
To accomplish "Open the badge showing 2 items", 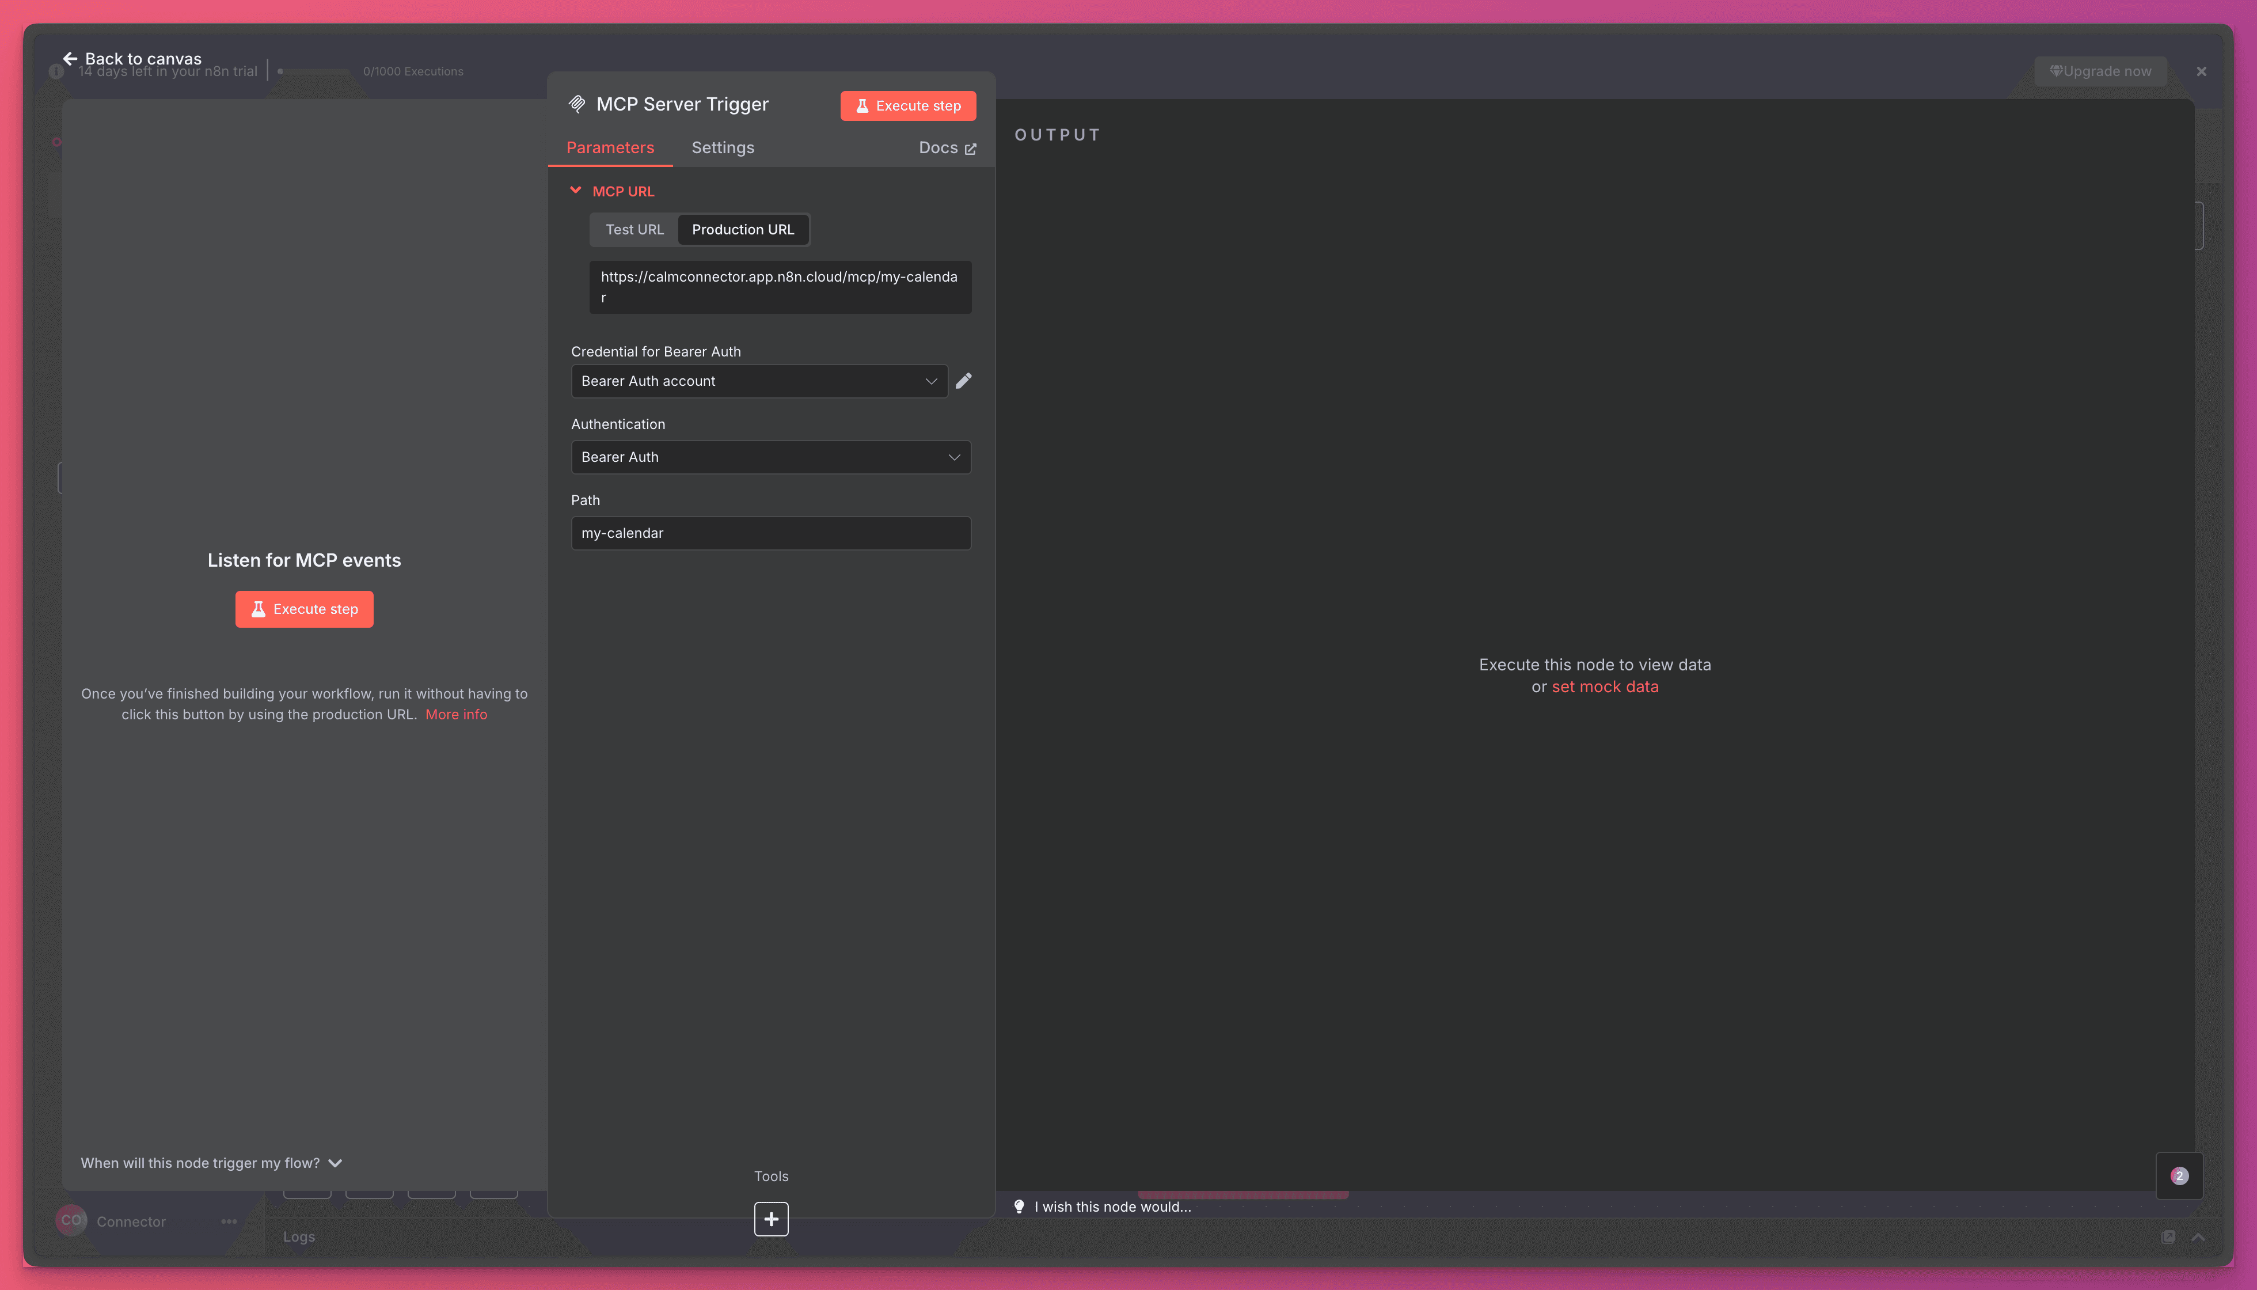I will [x=2179, y=1176].
